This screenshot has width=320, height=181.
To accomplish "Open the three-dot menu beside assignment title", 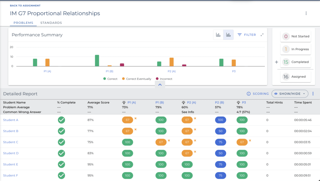I will coord(306,13).
